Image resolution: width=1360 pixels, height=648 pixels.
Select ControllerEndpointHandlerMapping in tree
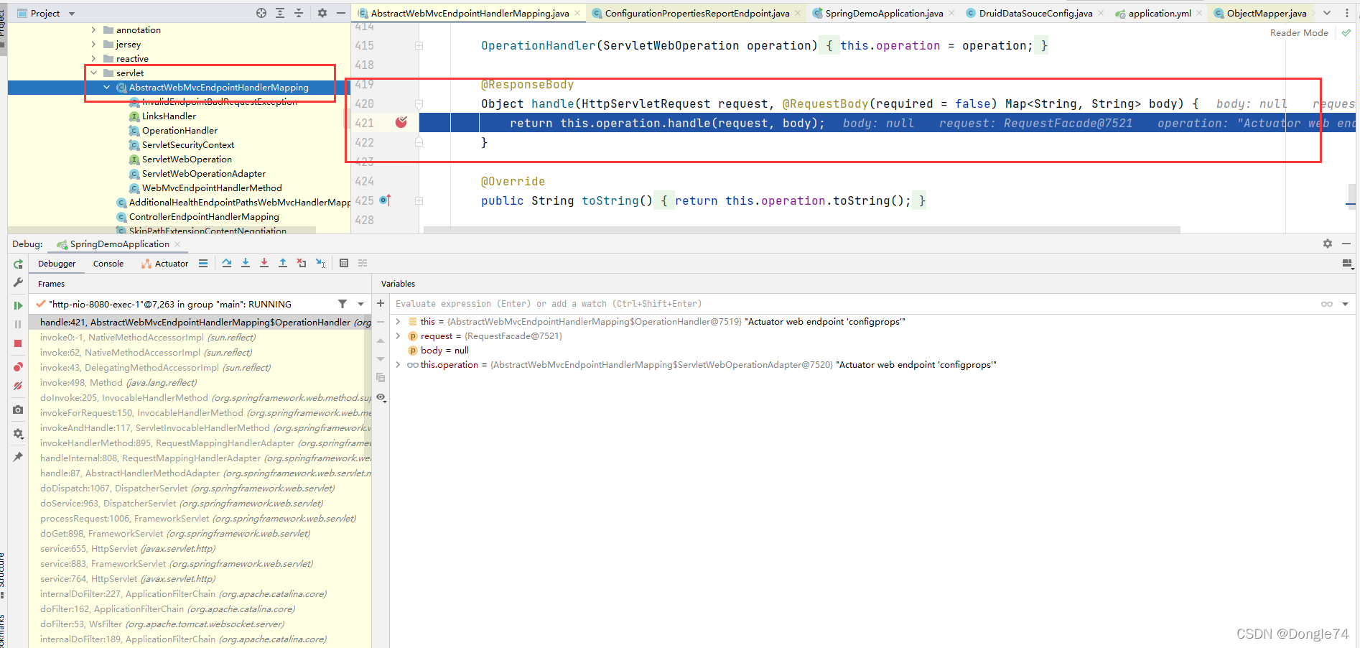pyautogui.click(x=204, y=216)
